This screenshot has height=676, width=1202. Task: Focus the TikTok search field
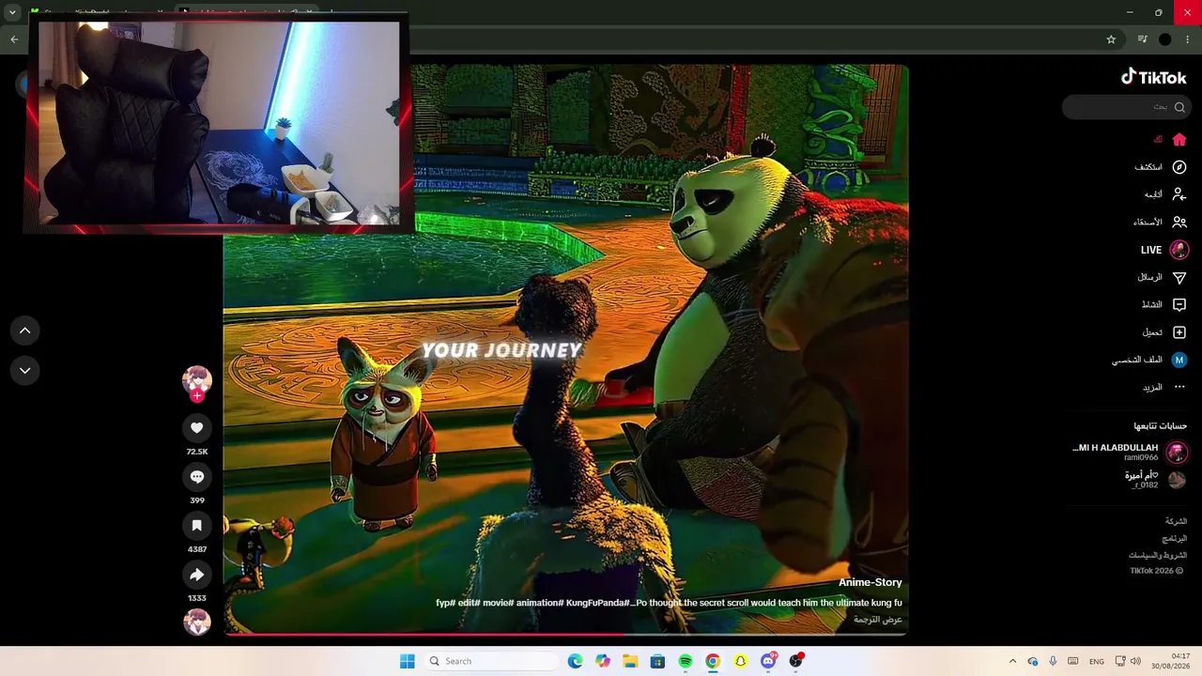pyautogui.click(x=1126, y=107)
